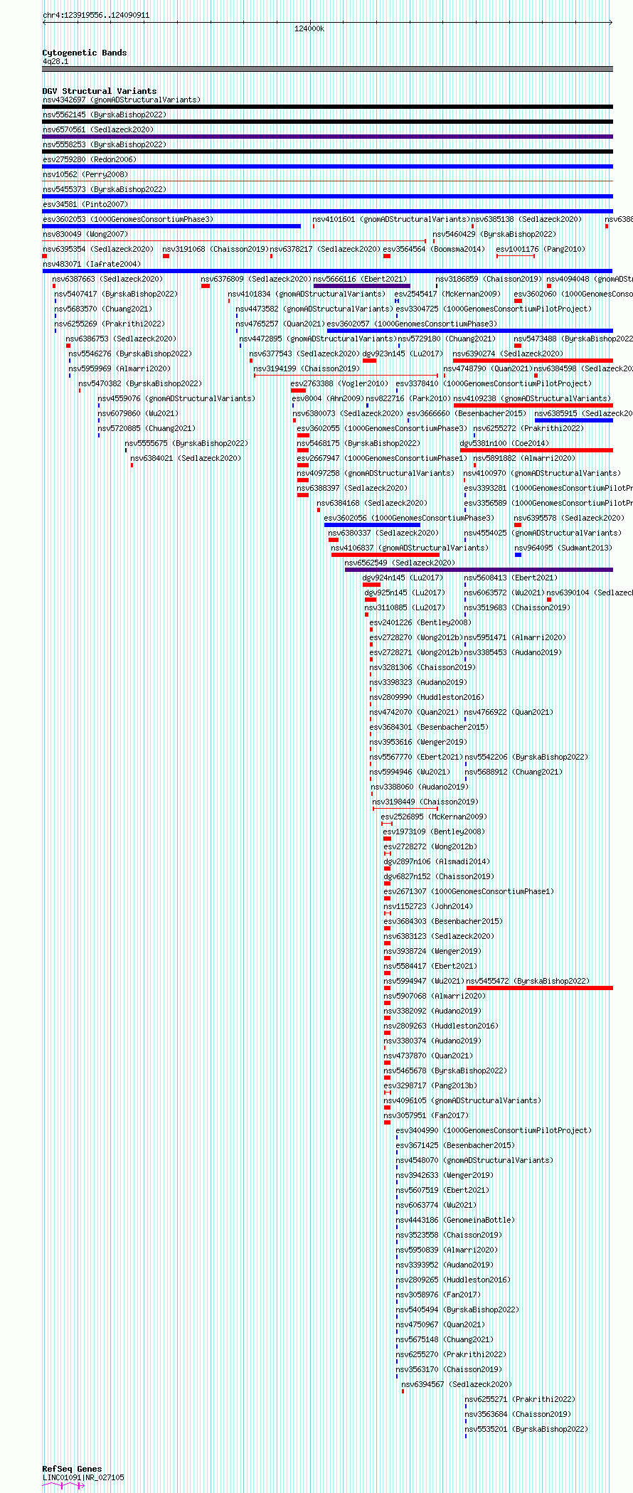Select variant nsv5455373 ByrskaBishop2022
633x1493 pixels.
[105, 189]
